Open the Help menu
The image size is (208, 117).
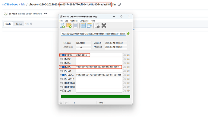pos(93,21)
